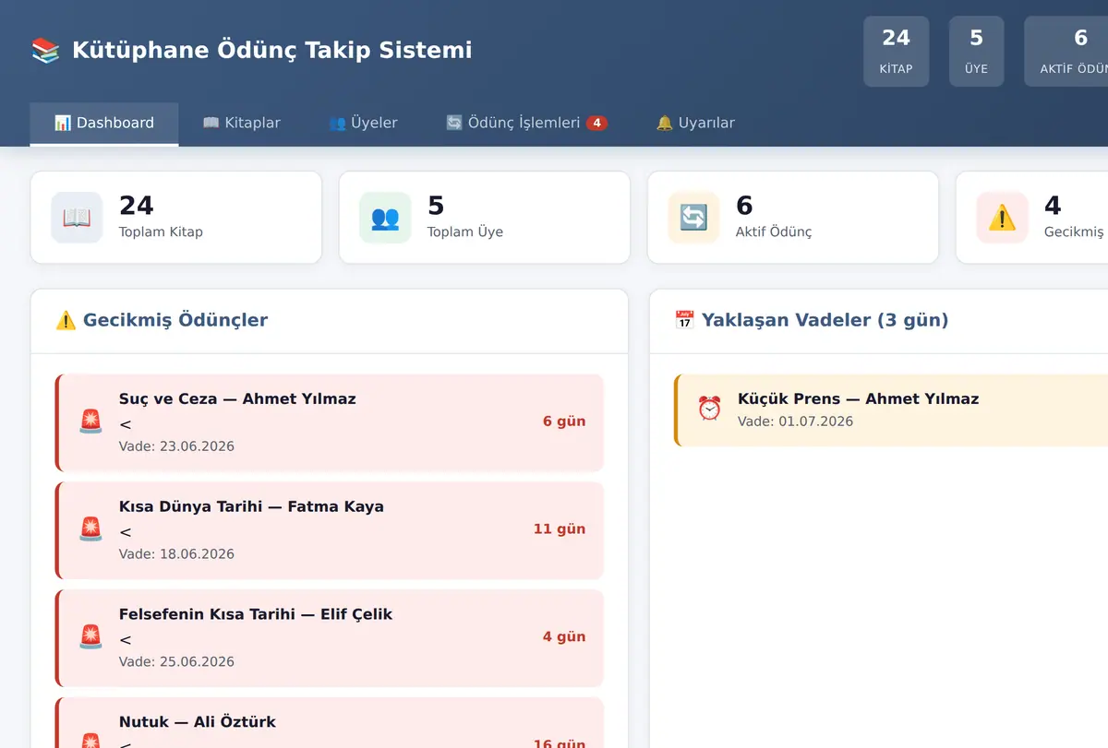Click the KİTAP header stat box

pyautogui.click(x=896, y=52)
